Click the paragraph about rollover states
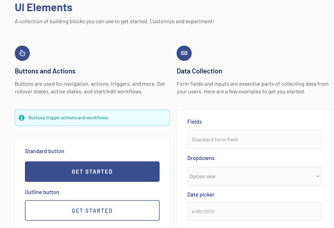 (x=90, y=88)
